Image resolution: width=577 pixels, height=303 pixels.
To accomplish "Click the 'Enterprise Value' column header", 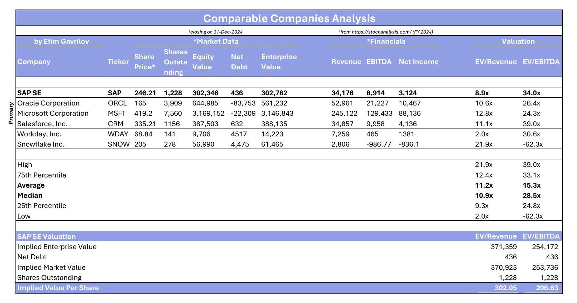I will pos(279,62).
